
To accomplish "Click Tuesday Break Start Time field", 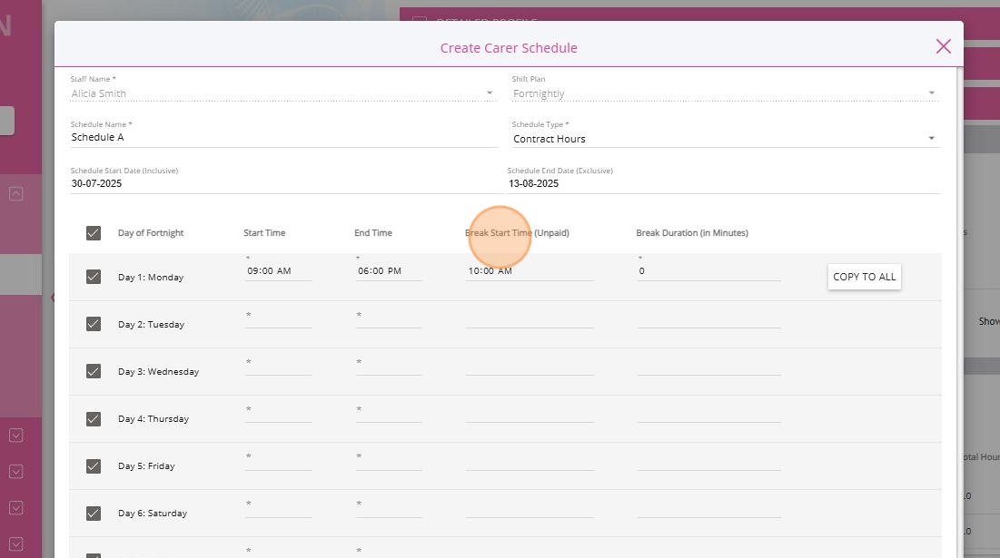I will click(530, 319).
